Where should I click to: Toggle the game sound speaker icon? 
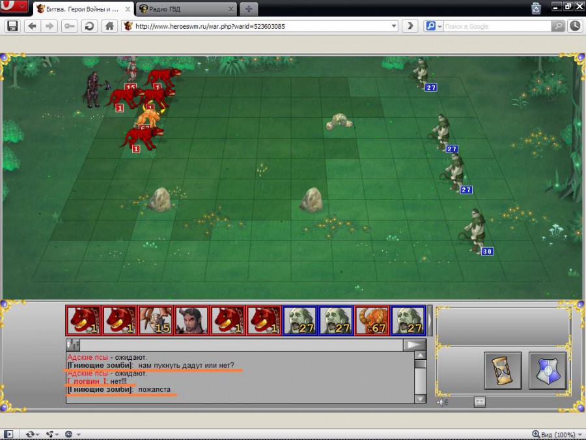coord(443,403)
